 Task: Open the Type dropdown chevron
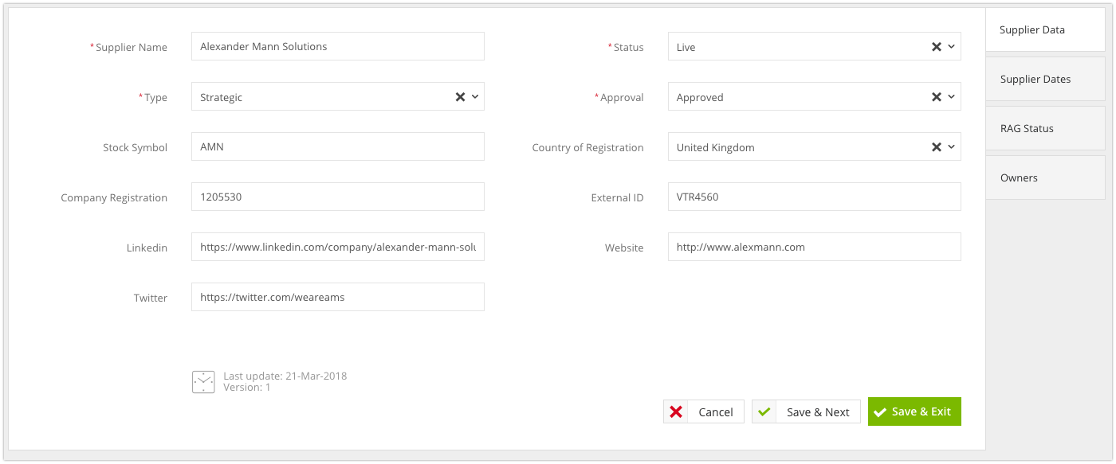474,97
